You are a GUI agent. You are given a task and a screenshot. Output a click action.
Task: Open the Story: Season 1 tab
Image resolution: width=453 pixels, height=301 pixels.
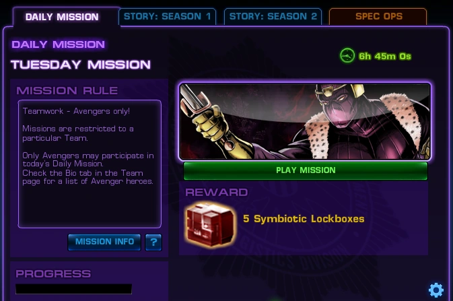(x=168, y=16)
